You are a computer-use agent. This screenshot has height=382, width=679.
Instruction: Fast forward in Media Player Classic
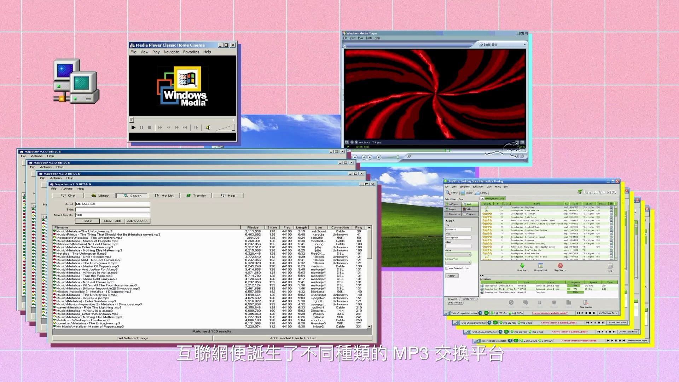177,127
